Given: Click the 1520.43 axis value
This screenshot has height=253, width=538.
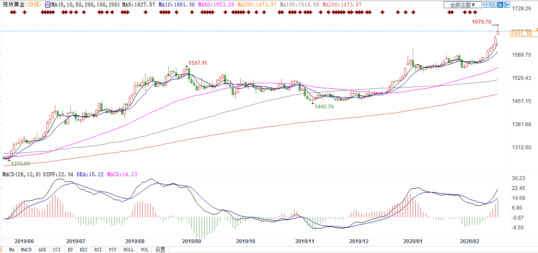Looking at the screenshot, I should tap(521, 78).
